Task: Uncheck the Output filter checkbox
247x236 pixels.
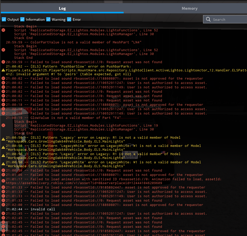Action: 4,19
